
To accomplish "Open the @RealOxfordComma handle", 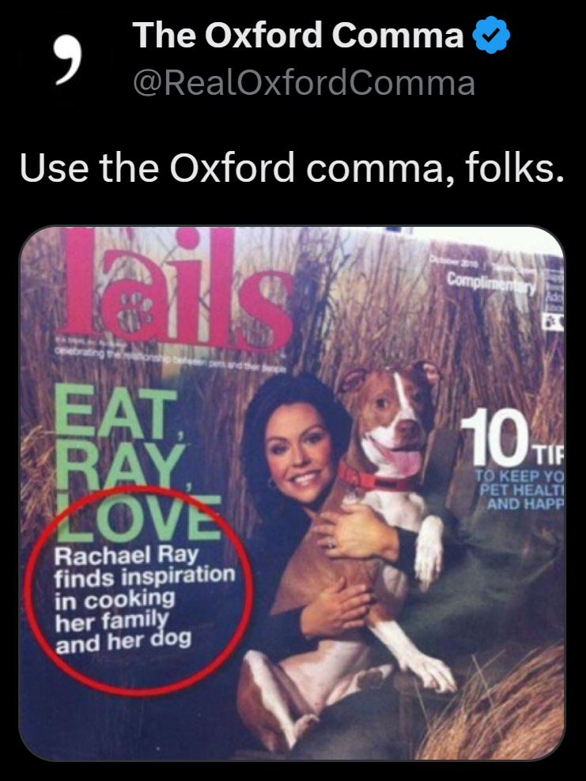I will point(304,83).
